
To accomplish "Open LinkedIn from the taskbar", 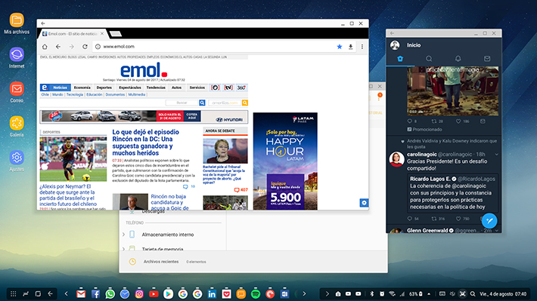I will (x=212, y=293).
